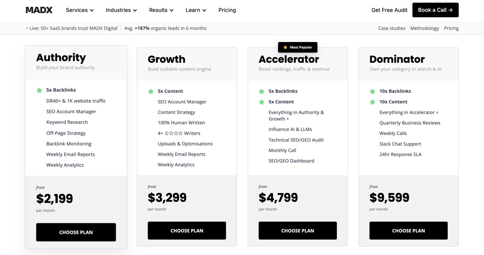The width and height of the screenshot is (484, 255).
Task: Expand the Results dropdown chevron
Action: (171, 10)
